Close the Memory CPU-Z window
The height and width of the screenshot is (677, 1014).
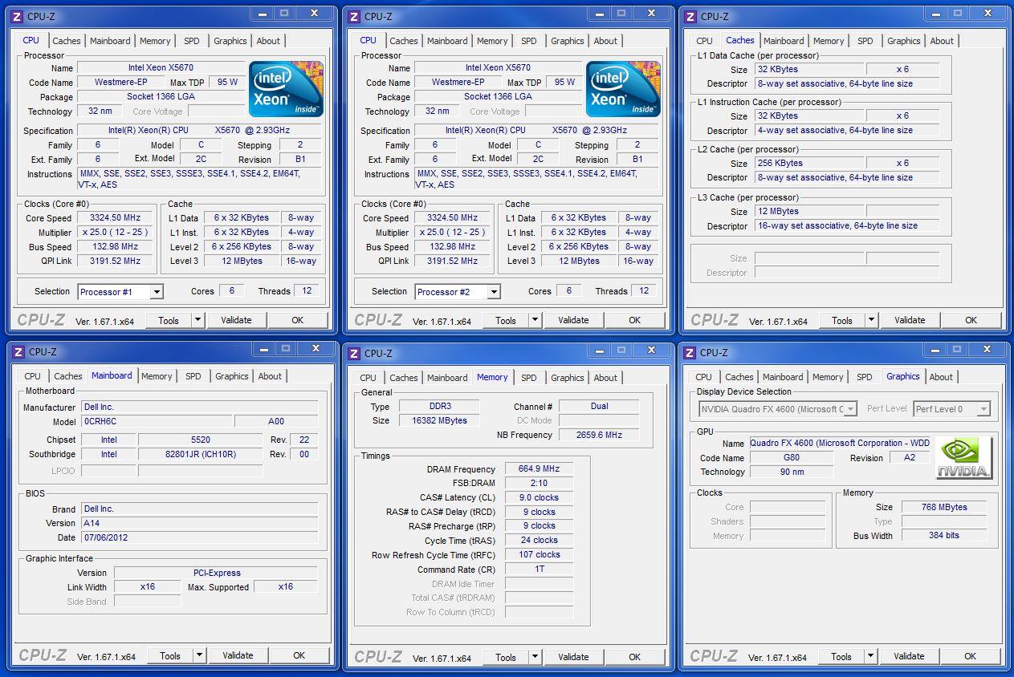tap(650, 350)
